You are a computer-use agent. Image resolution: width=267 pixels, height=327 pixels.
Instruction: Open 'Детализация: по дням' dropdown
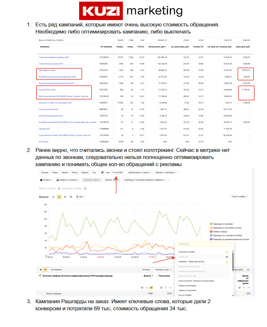(x=139, y=173)
